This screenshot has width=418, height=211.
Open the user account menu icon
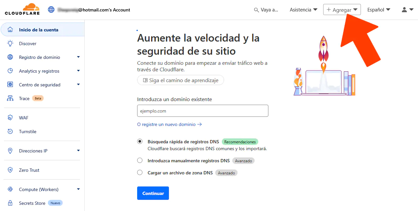click(x=404, y=9)
